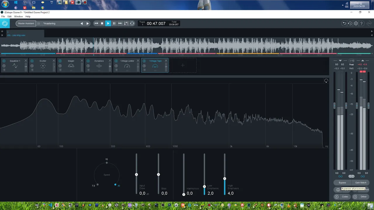Expand the output meter triangle
Image resolution: width=374 pixels, height=210 pixels.
pos(363,61)
